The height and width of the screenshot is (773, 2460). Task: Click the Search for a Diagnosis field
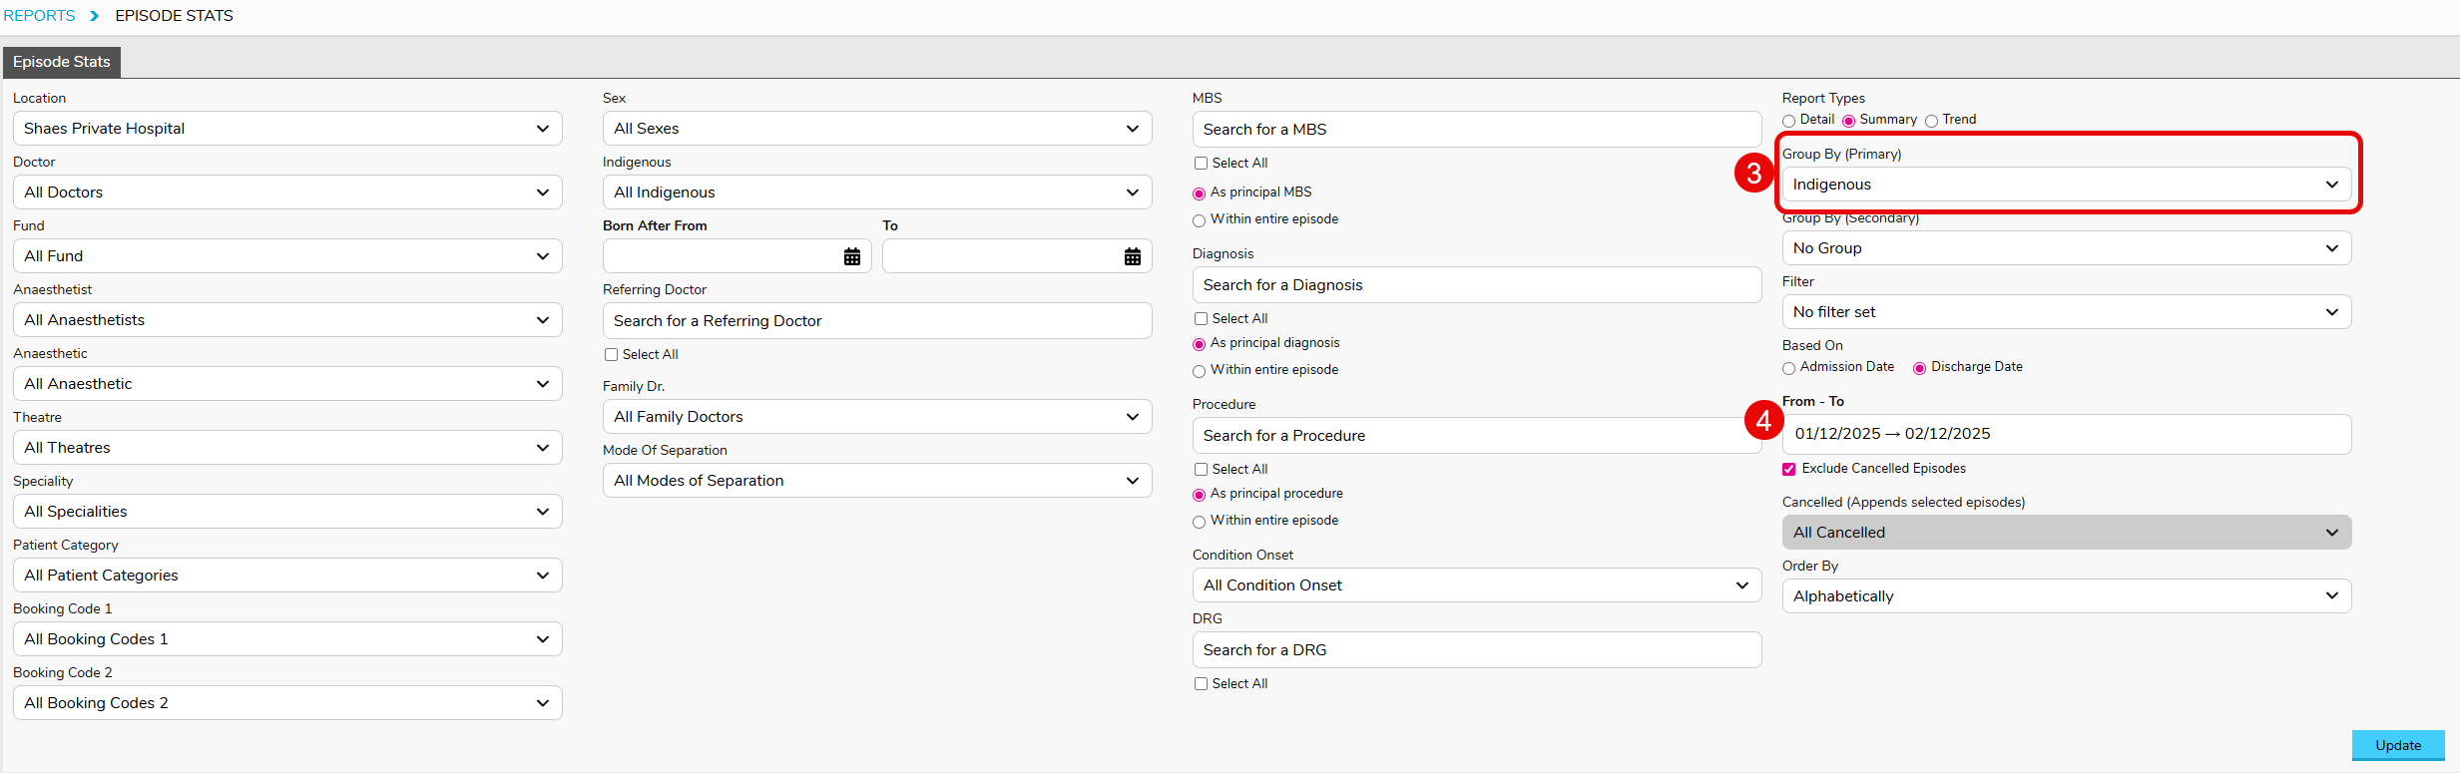coord(1476,285)
